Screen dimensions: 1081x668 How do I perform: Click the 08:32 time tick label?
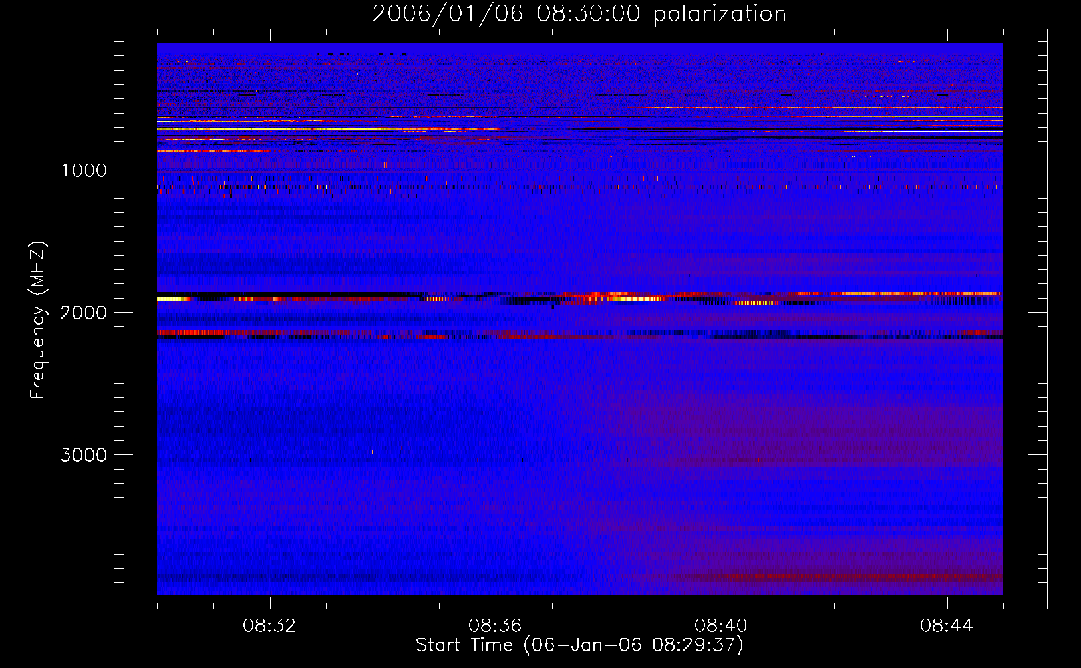click(x=270, y=626)
